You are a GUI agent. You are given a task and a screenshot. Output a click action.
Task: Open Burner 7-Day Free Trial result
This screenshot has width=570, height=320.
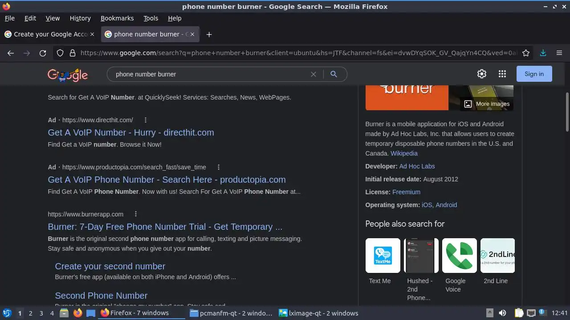coord(165,227)
